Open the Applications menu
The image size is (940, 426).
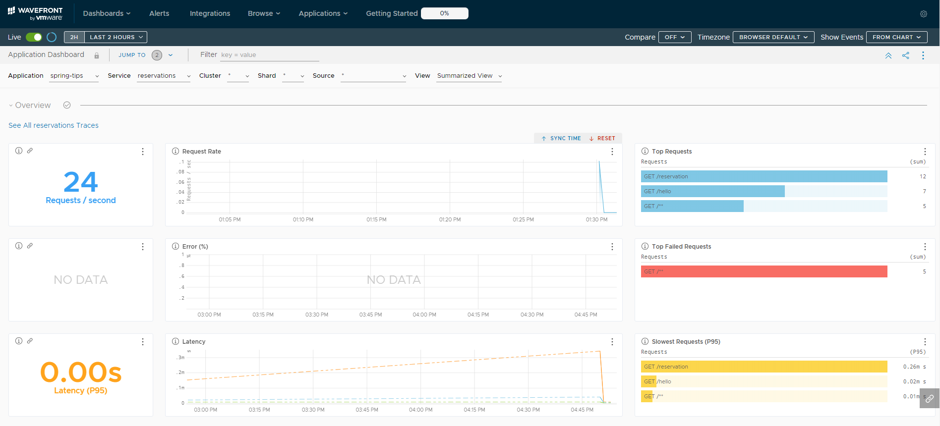click(x=323, y=13)
